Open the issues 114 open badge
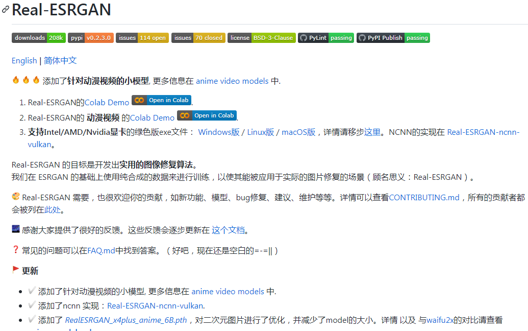 (142, 38)
